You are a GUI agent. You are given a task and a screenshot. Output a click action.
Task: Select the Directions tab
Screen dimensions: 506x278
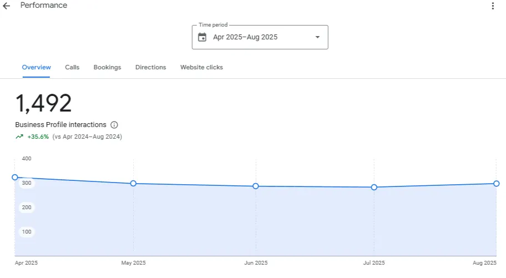coord(150,67)
